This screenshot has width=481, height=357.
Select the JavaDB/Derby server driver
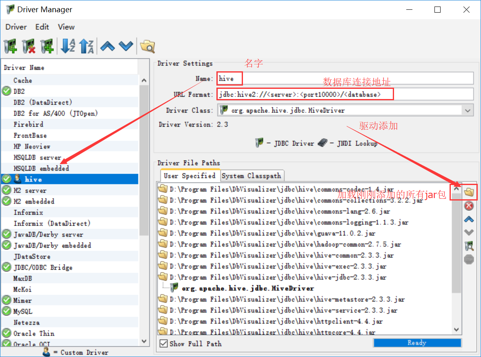pyautogui.click(x=70, y=234)
